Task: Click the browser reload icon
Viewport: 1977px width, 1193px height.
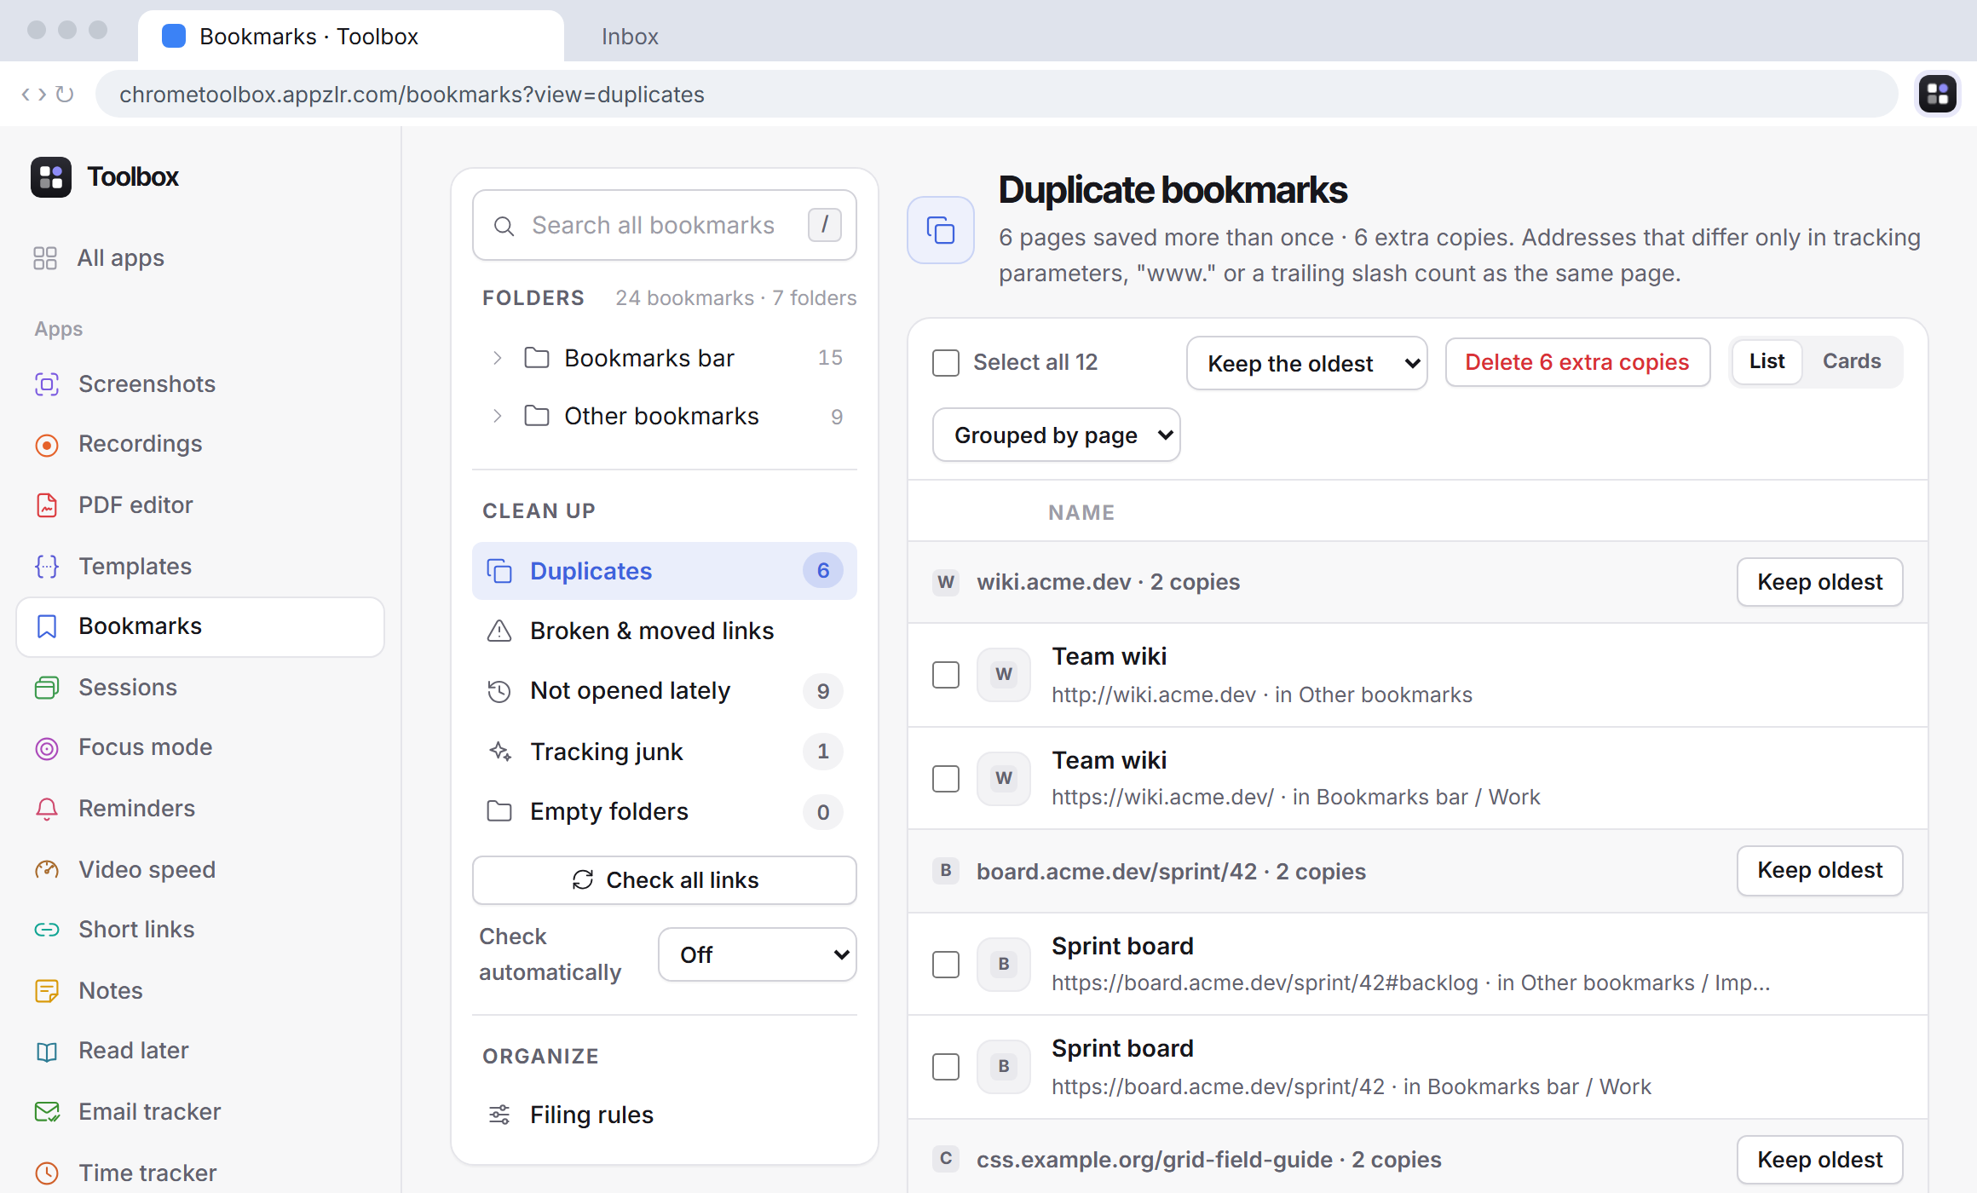Action: pyautogui.click(x=65, y=94)
